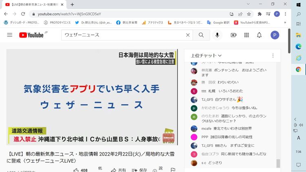This screenshot has width=306, height=172.
Task: Click the live video player
Action: coord(92,97)
